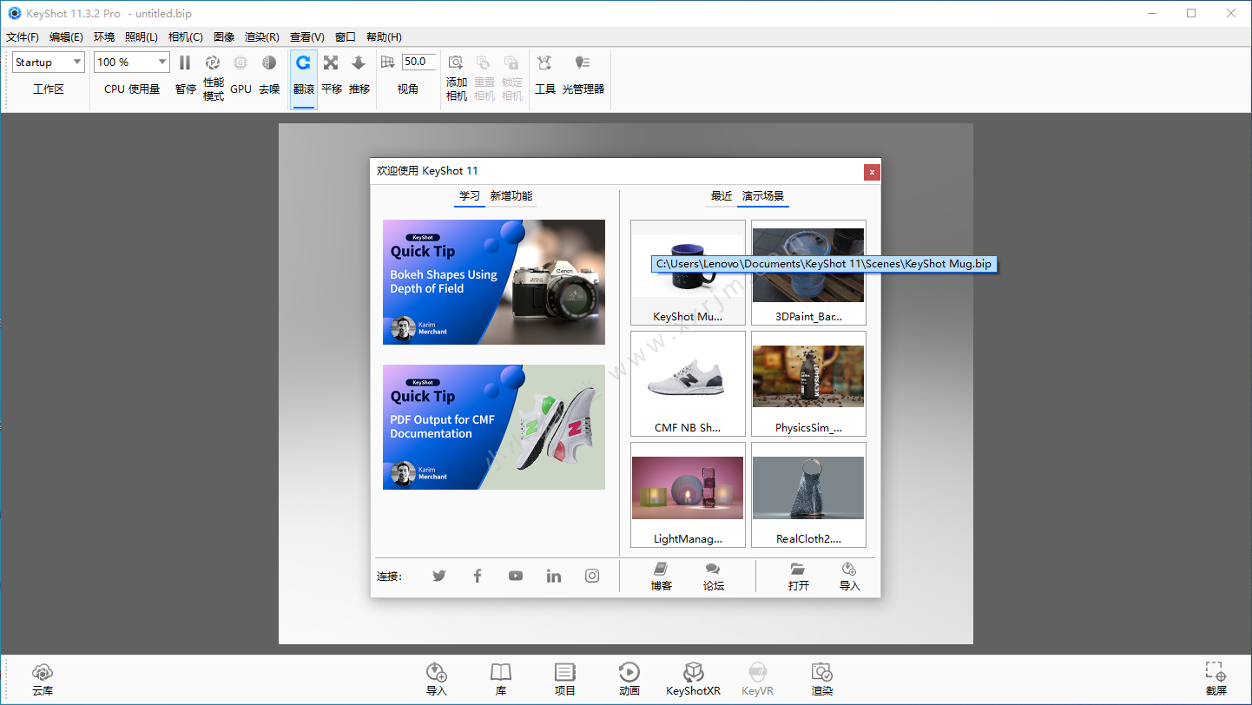Open the 动画 animation panel
The width and height of the screenshot is (1252, 705).
629,680
